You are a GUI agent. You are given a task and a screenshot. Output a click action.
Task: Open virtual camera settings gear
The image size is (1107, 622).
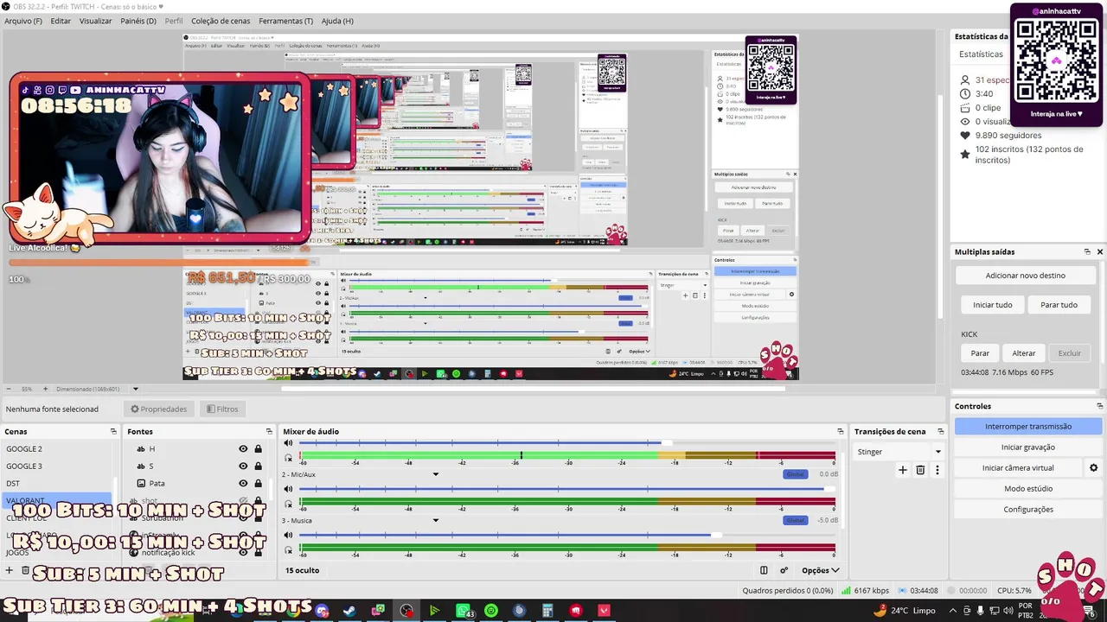pyautogui.click(x=1093, y=468)
